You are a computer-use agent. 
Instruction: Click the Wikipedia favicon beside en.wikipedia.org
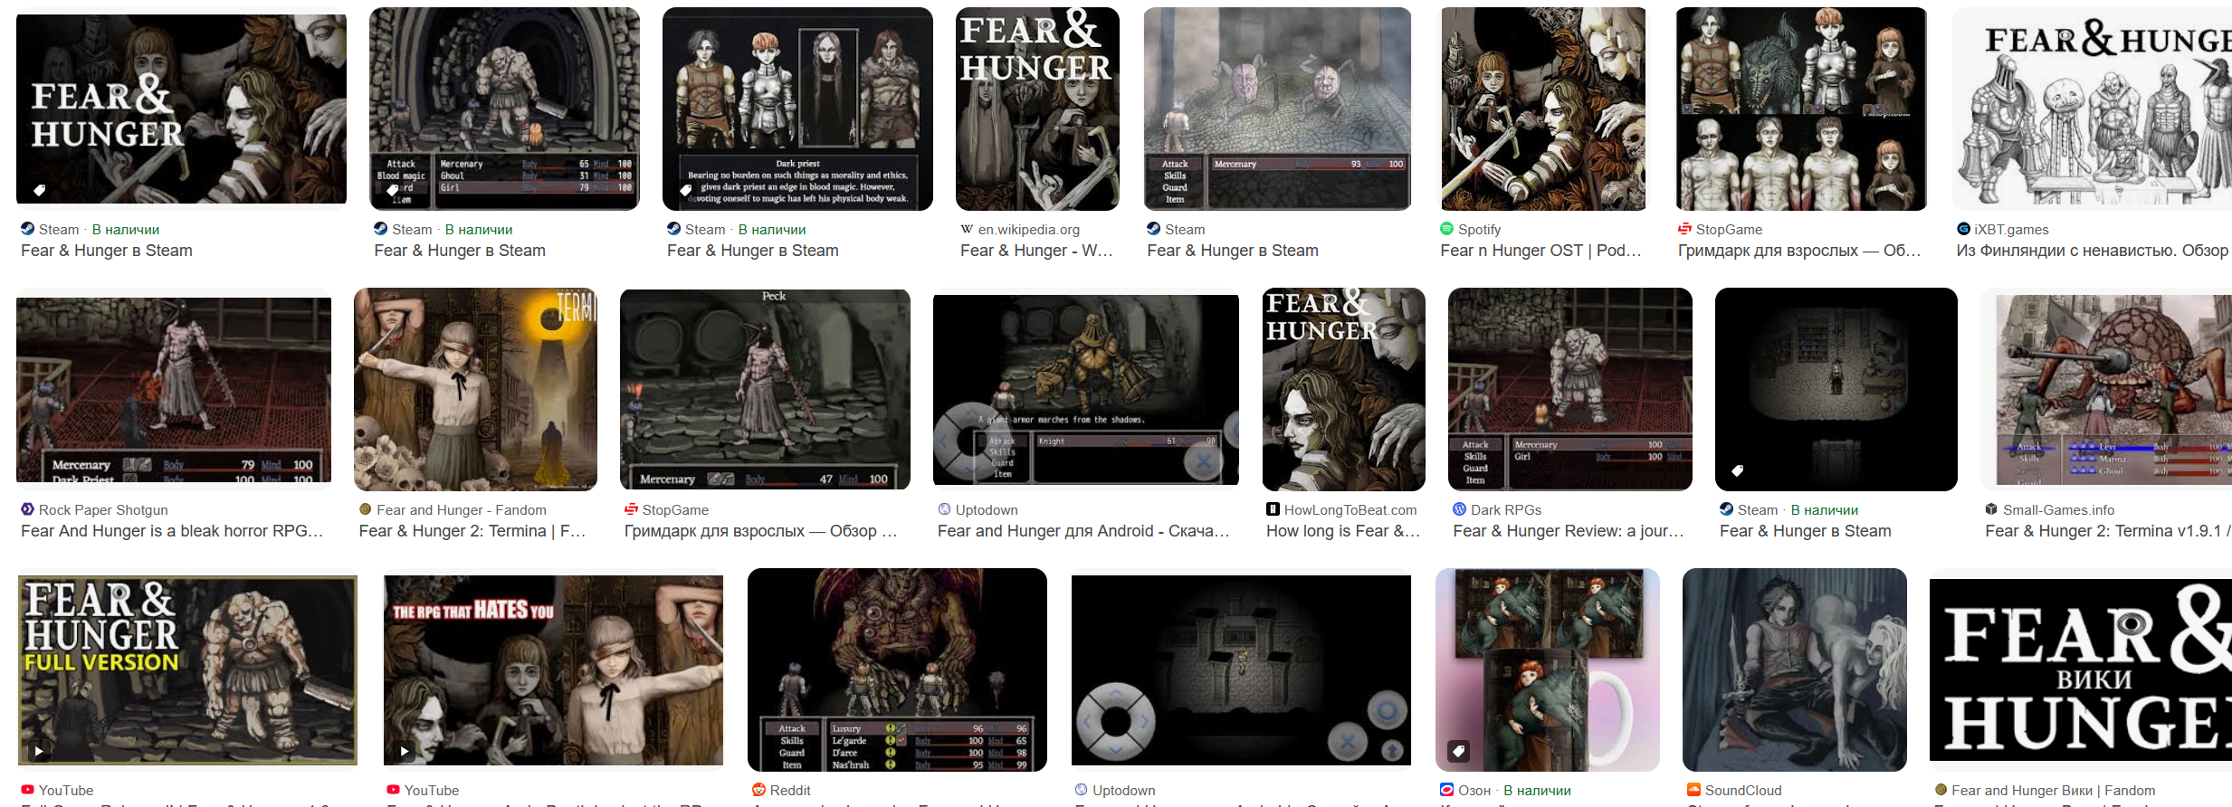click(967, 229)
